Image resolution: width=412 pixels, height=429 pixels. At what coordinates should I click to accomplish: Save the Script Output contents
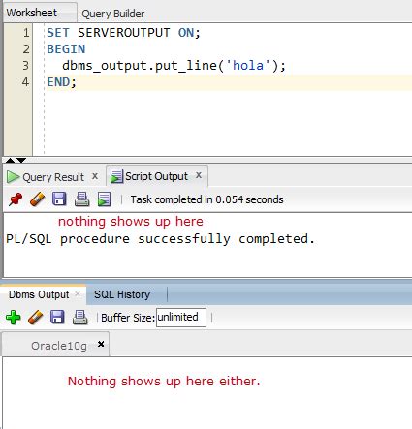[x=59, y=199]
